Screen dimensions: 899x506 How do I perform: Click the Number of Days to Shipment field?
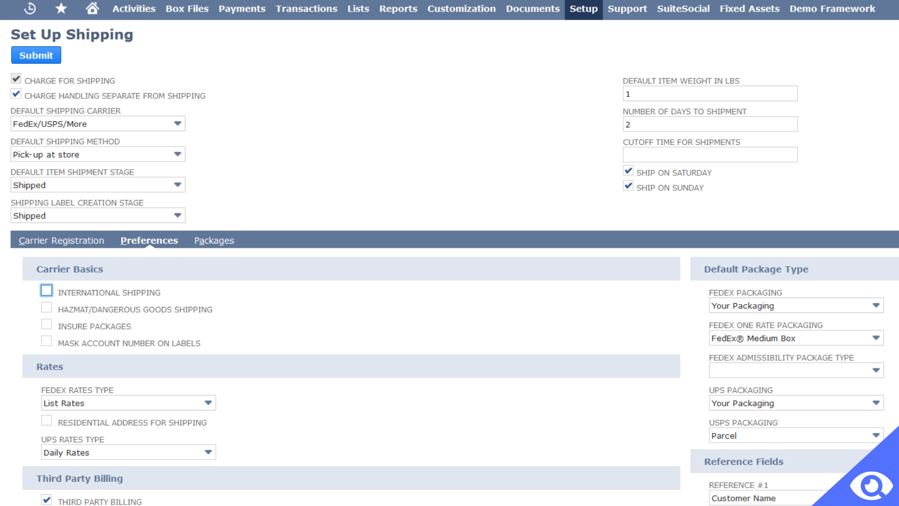(710, 124)
